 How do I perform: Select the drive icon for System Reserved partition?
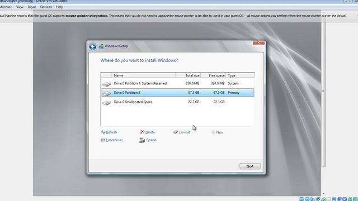point(106,84)
